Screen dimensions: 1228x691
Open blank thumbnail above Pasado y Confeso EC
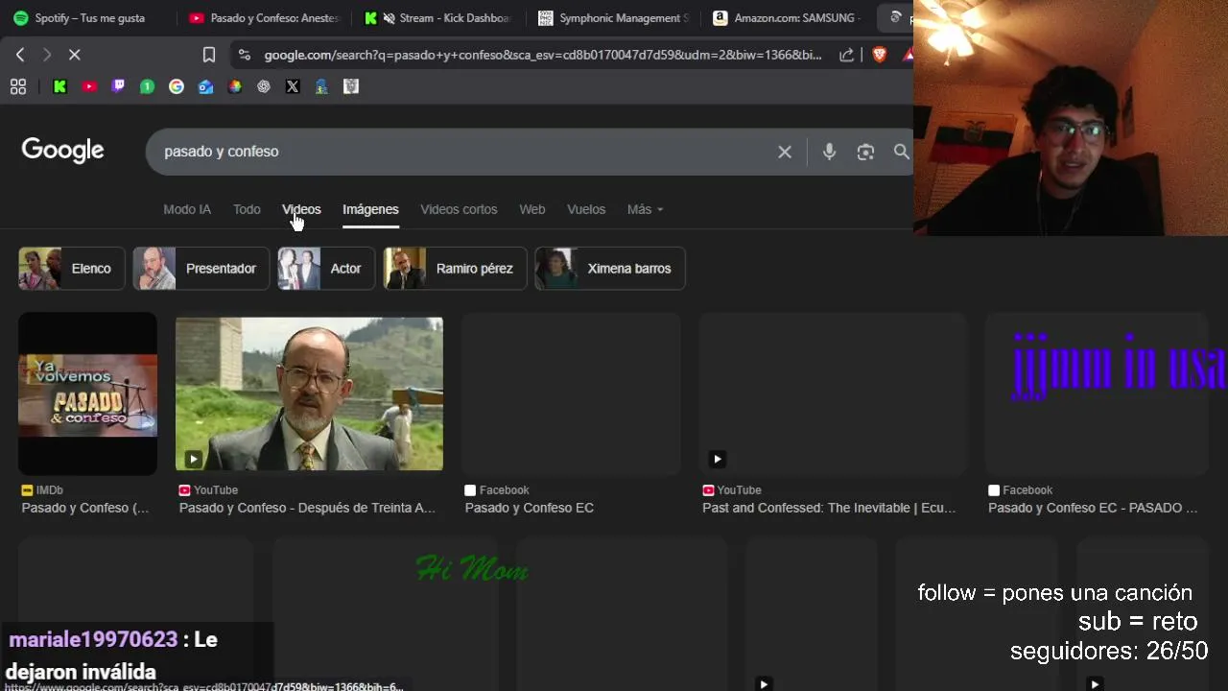pos(571,393)
